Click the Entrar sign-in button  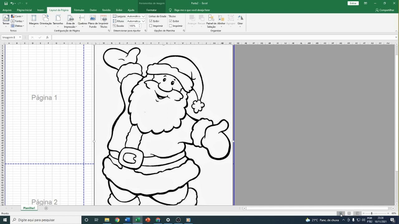pos(353,3)
